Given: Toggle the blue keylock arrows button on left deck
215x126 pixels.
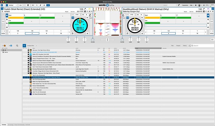Looking at the screenshot, I should pyautogui.click(x=73, y=18).
